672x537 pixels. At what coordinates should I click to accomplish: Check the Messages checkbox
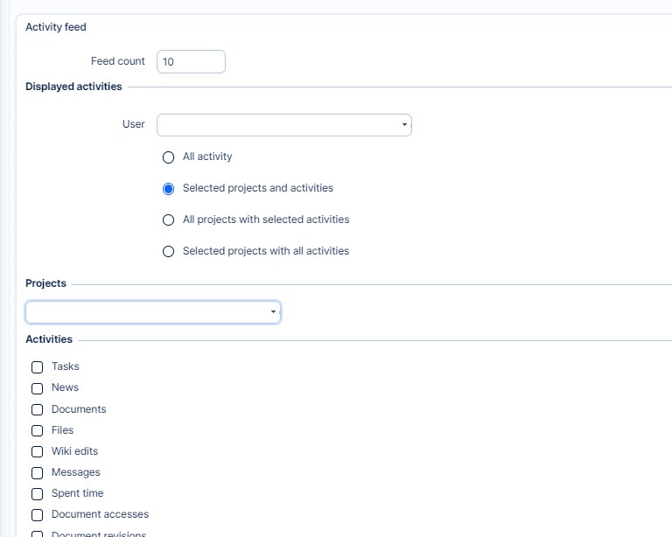37,473
